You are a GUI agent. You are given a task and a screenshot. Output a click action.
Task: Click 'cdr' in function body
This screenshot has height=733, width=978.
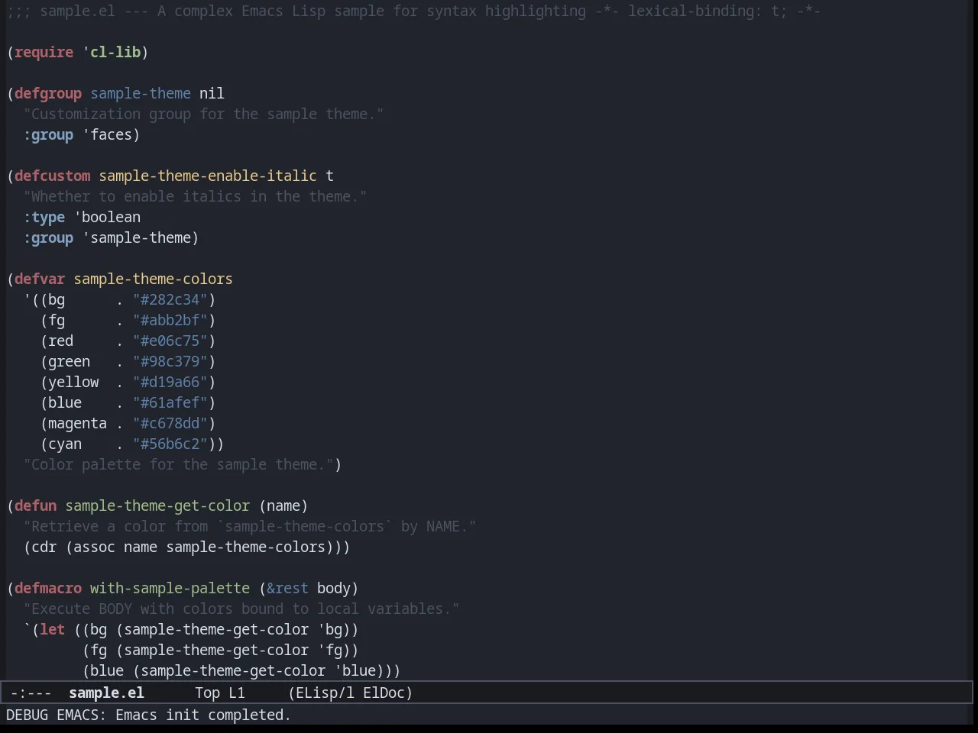(44, 547)
